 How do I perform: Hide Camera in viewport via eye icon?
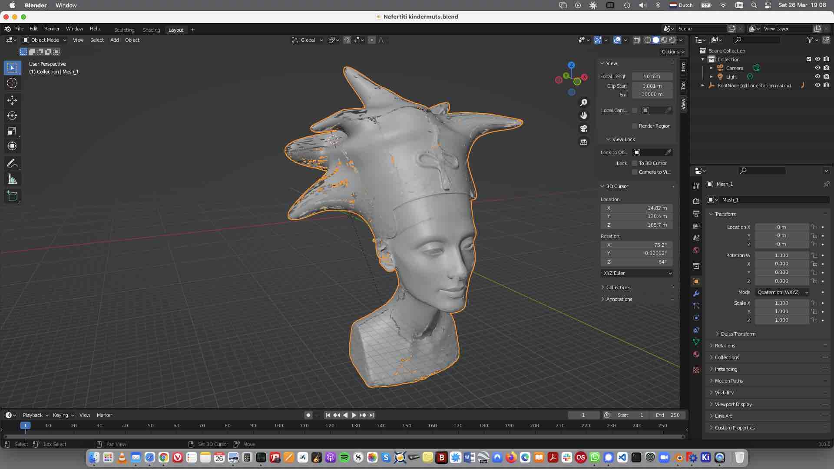coord(817,68)
